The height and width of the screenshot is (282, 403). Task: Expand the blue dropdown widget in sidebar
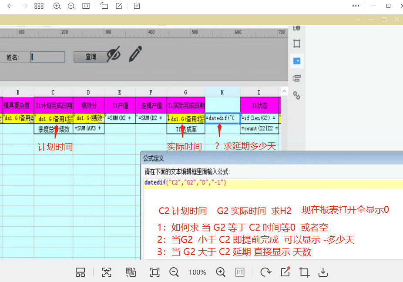pyautogui.click(x=297, y=61)
